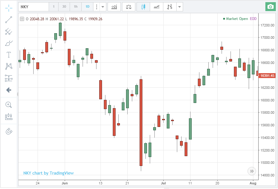Click the zoom in magnifier tool

point(9,105)
